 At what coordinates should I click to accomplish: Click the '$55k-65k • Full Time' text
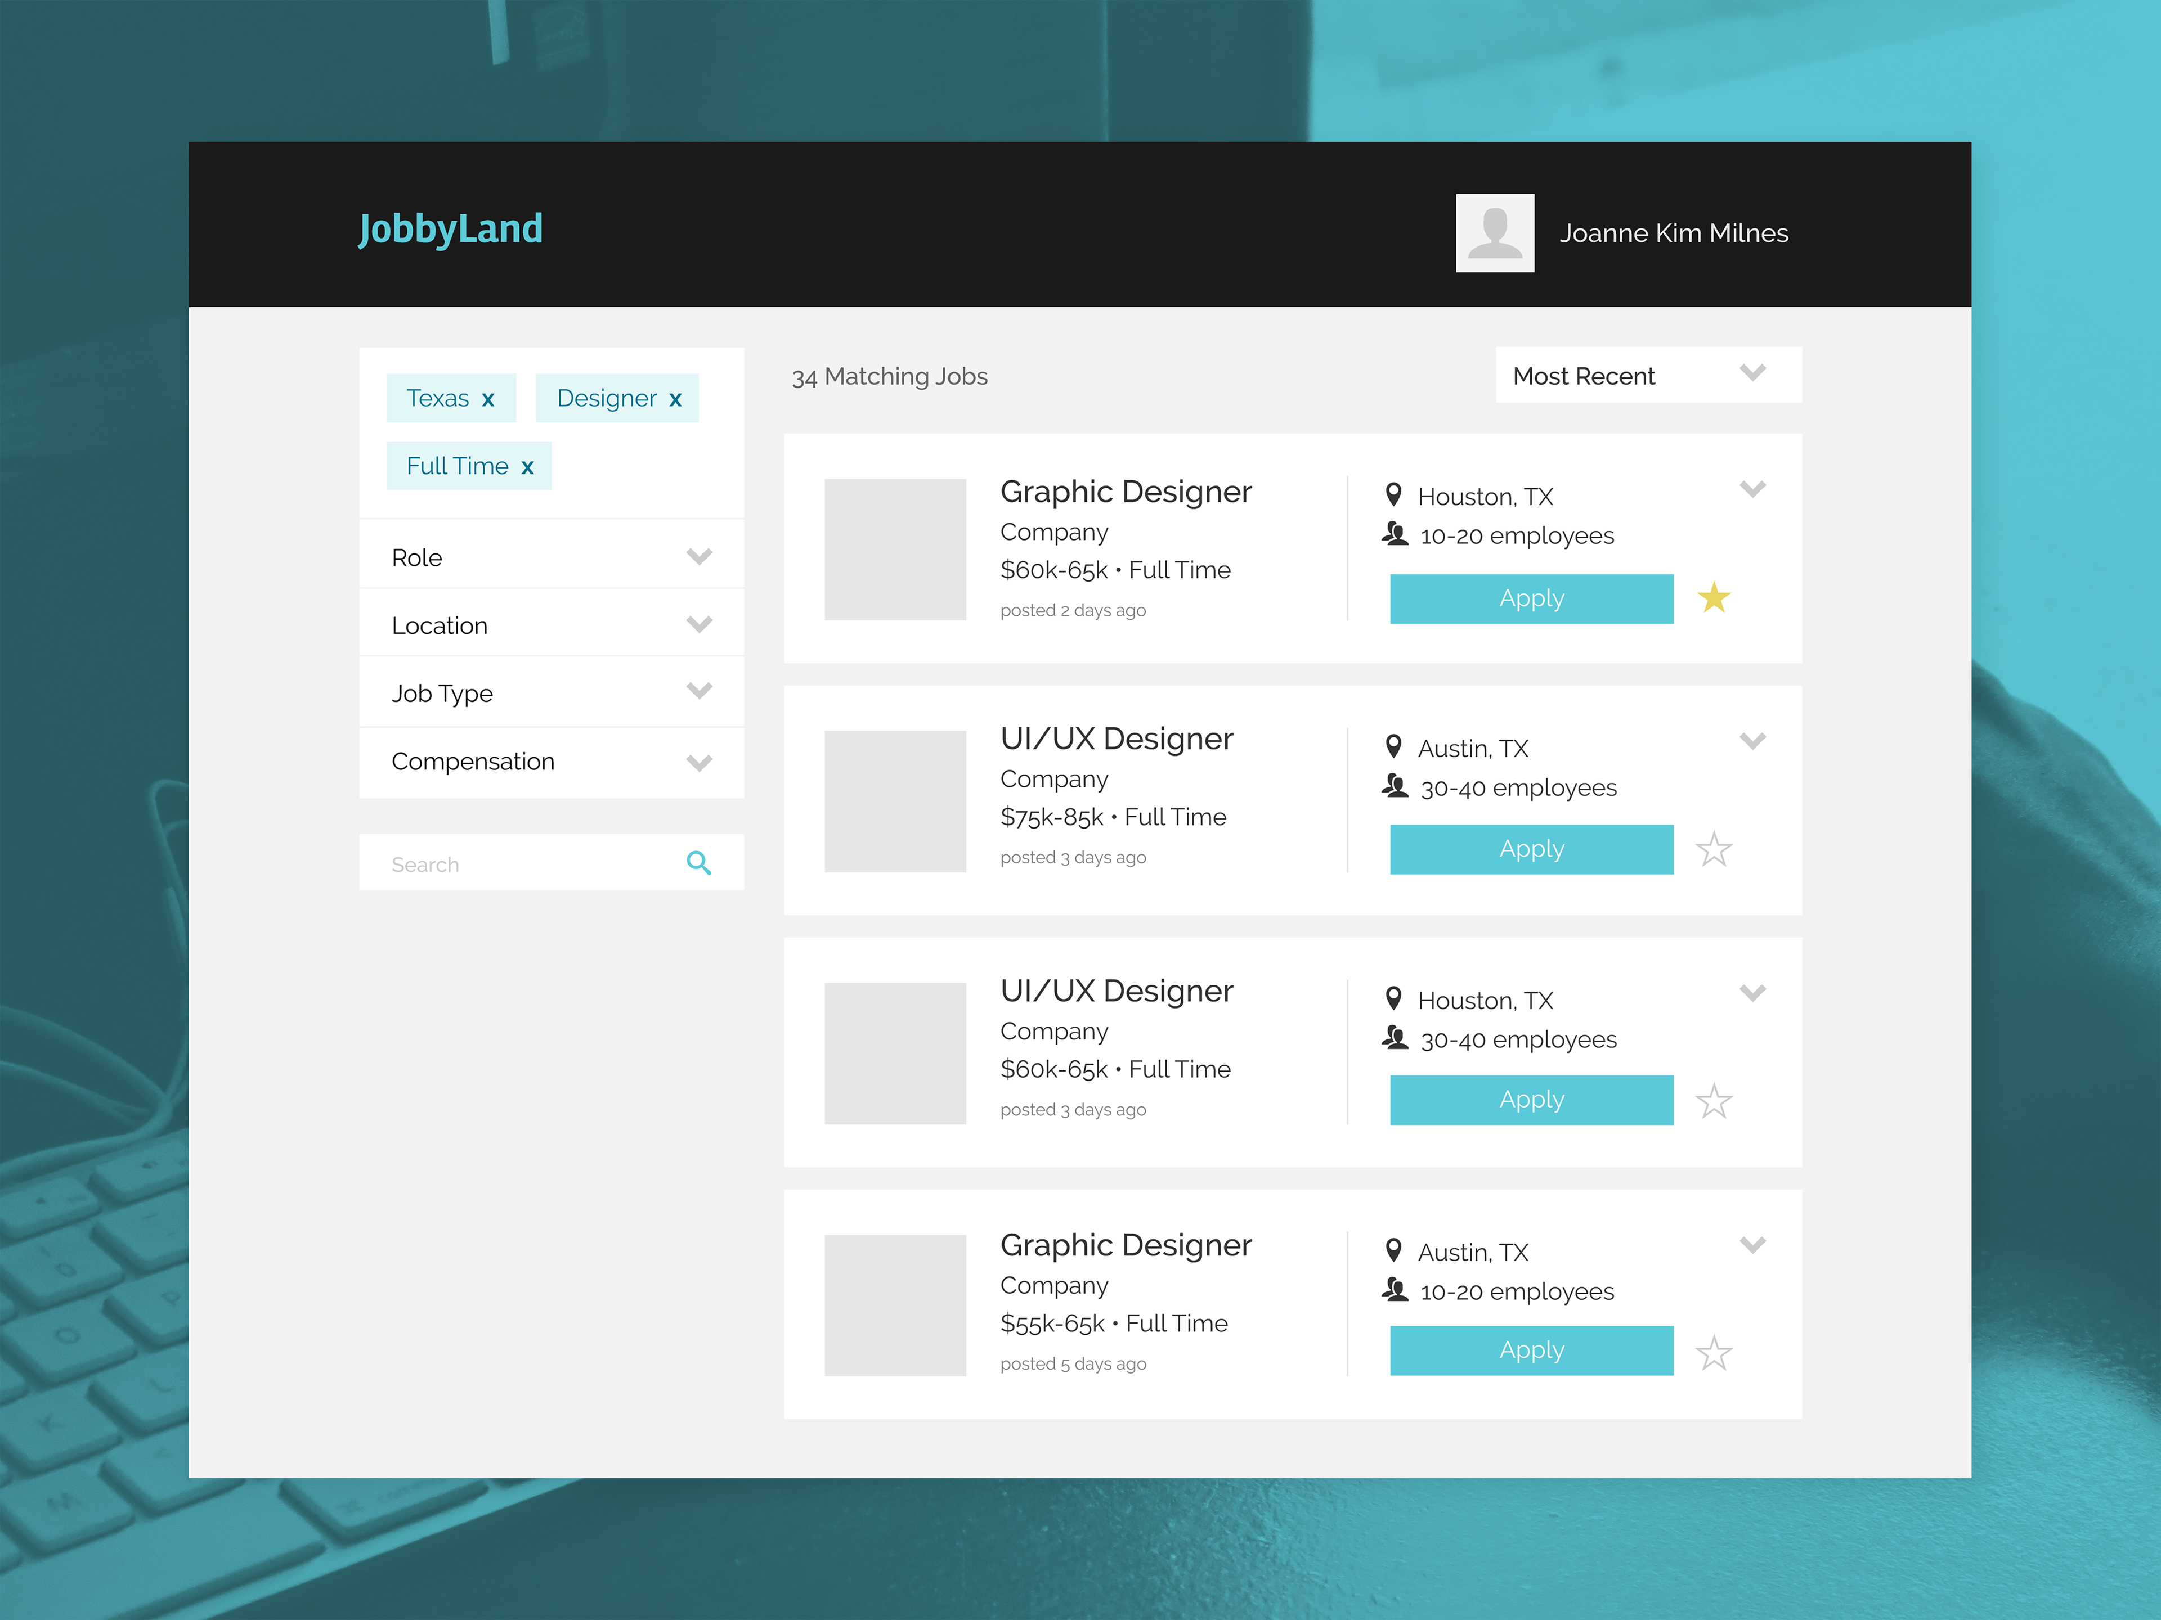tap(1115, 1324)
